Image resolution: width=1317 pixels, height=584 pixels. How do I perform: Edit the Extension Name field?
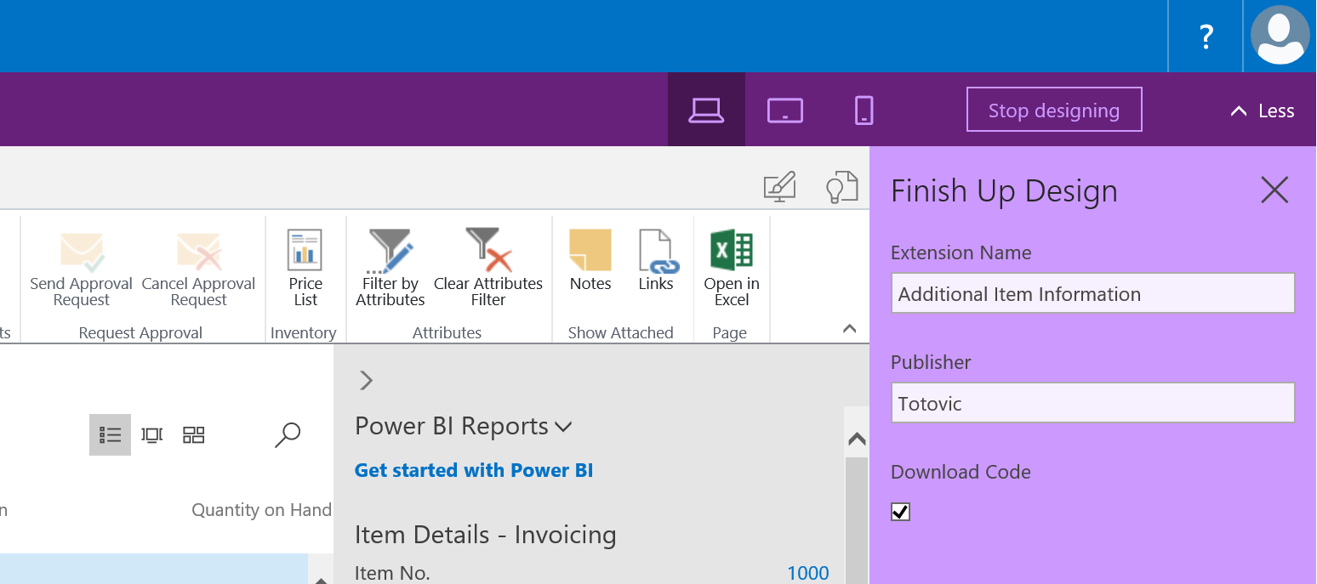coord(1093,293)
